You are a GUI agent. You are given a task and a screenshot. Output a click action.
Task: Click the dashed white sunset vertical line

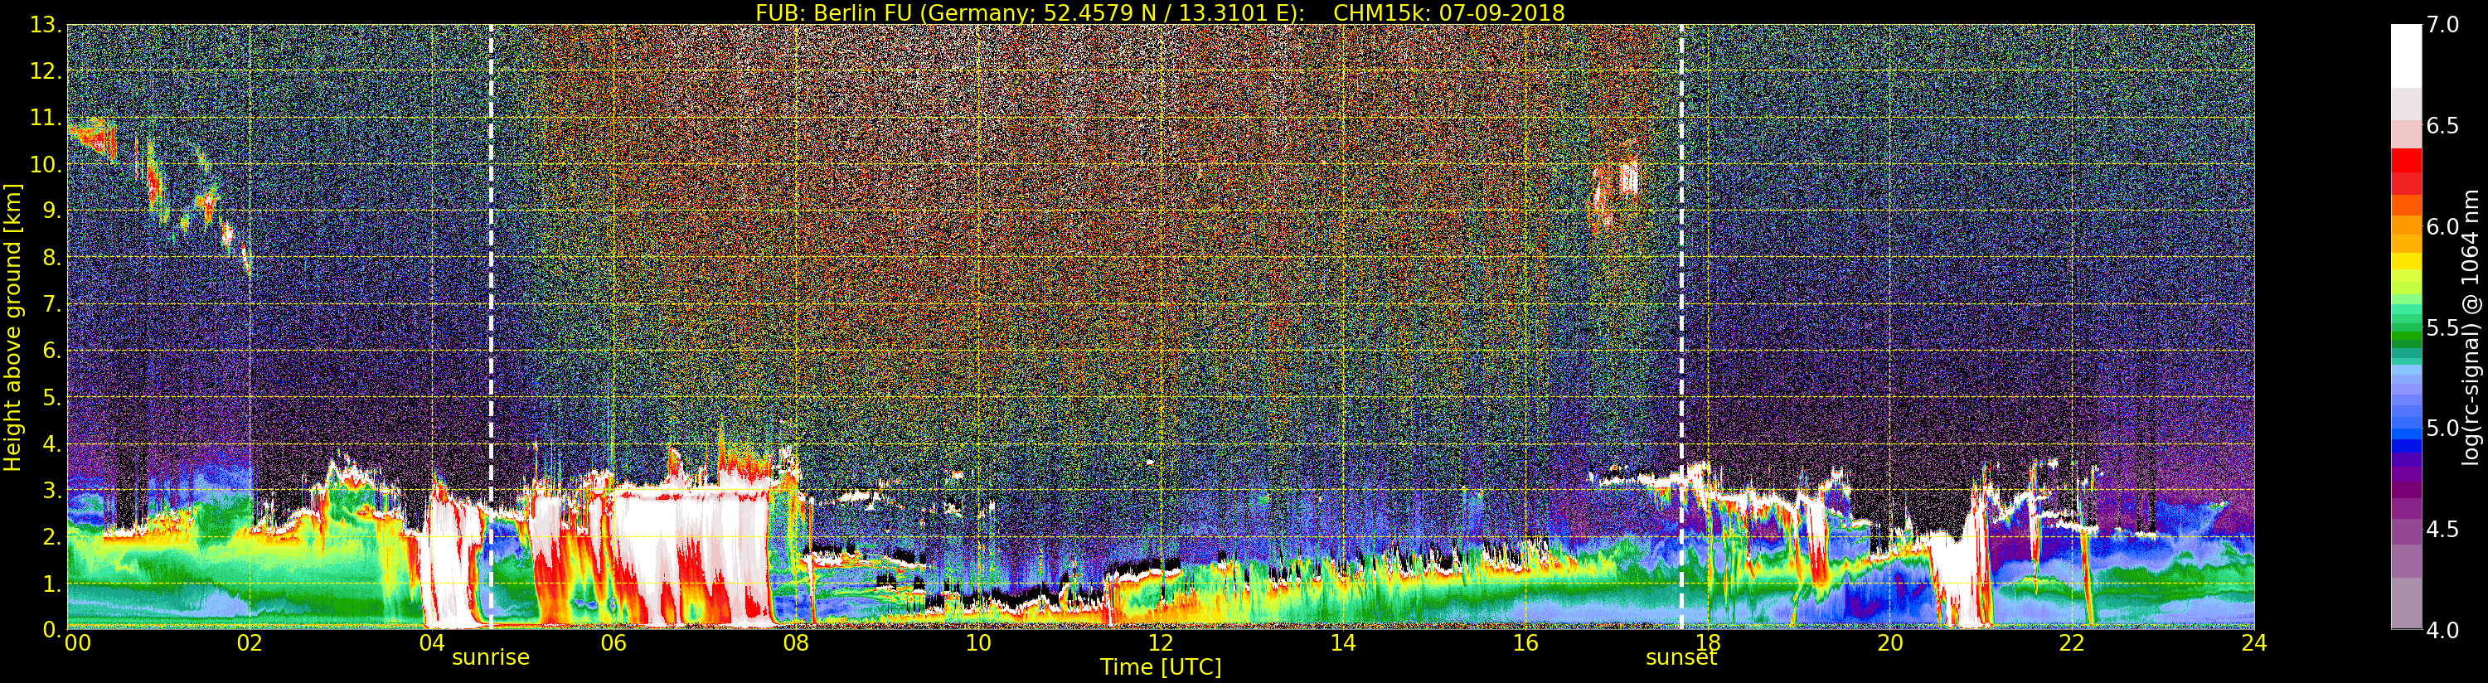(x=1681, y=290)
